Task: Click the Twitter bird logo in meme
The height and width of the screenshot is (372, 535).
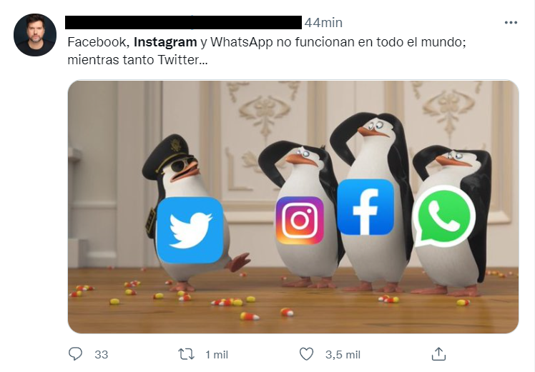Action: click(190, 230)
